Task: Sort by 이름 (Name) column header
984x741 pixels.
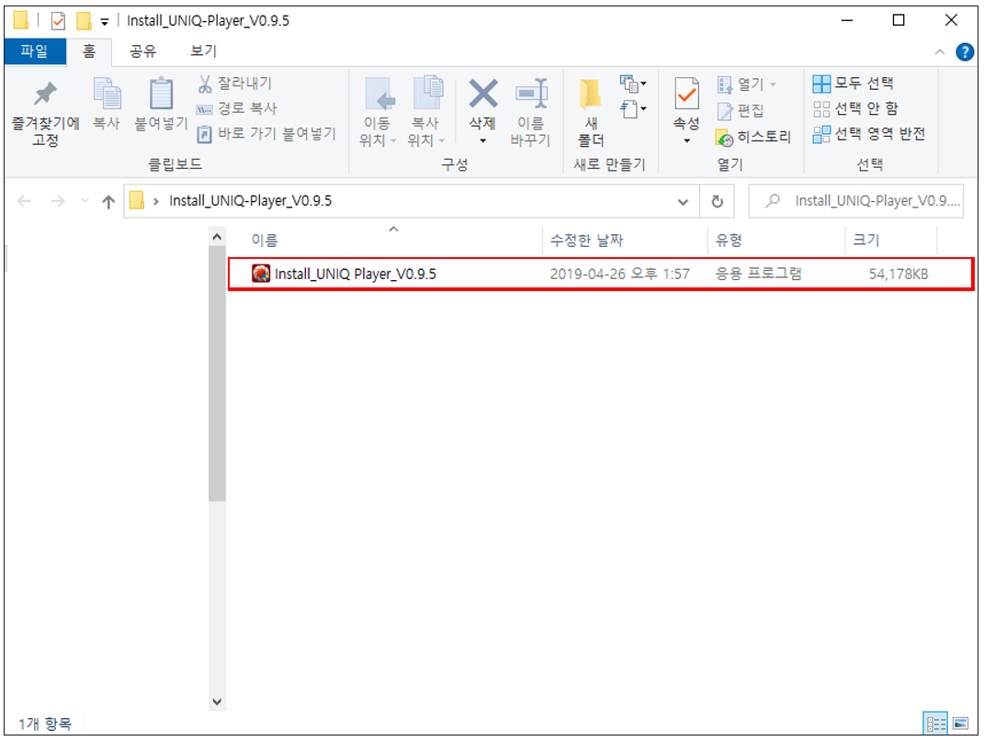Action: [x=265, y=240]
